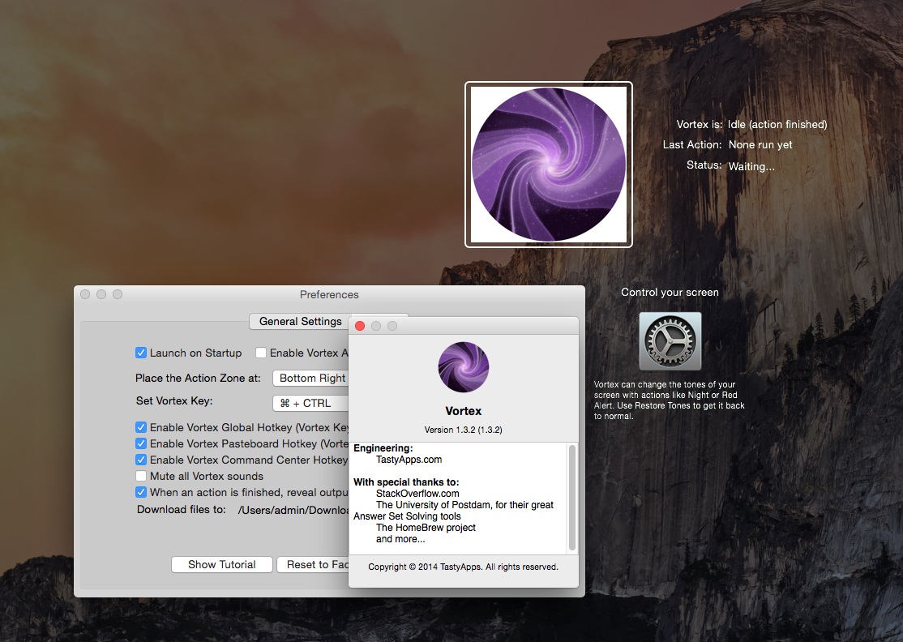Click the University of Postdam credit line
The image size is (903, 642).
point(464,505)
